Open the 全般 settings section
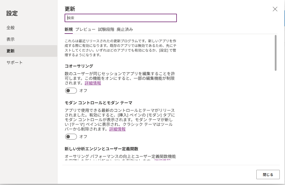The image size is (285, 185). click(x=29, y=28)
